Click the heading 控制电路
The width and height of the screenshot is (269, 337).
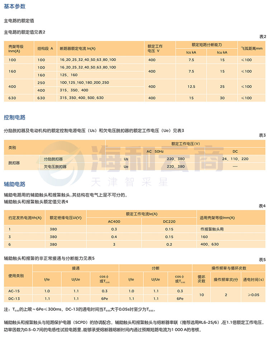click(15, 117)
